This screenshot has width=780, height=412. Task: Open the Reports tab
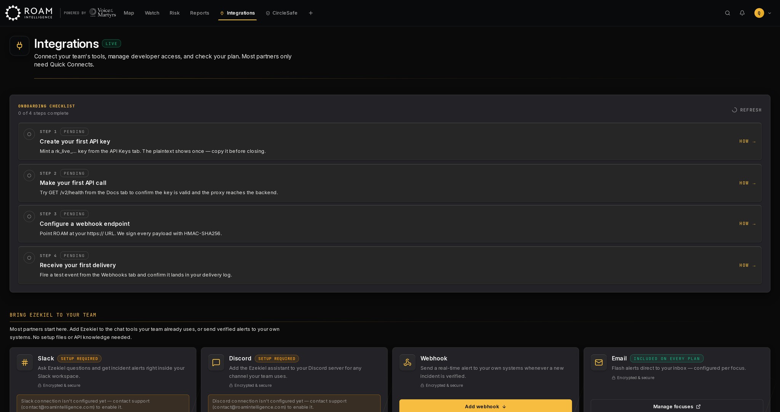click(x=200, y=13)
